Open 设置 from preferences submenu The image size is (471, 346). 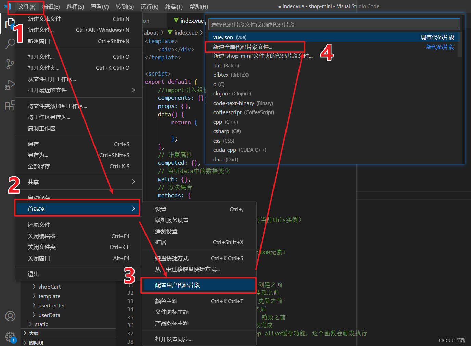tap(199, 209)
